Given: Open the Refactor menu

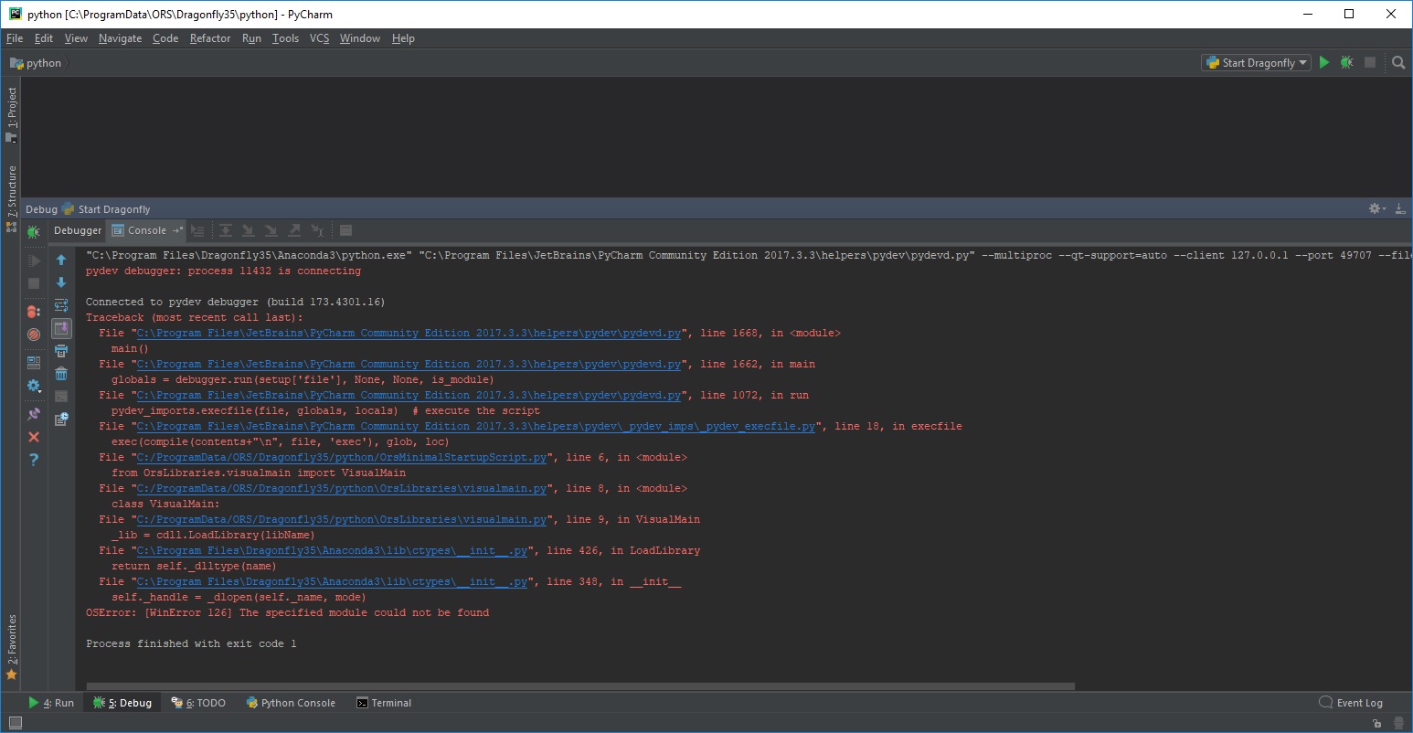Looking at the screenshot, I should click(209, 38).
